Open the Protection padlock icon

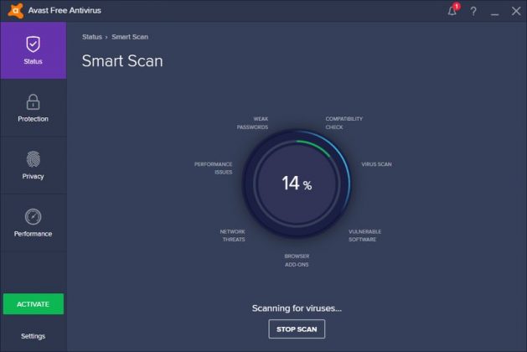pos(33,102)
